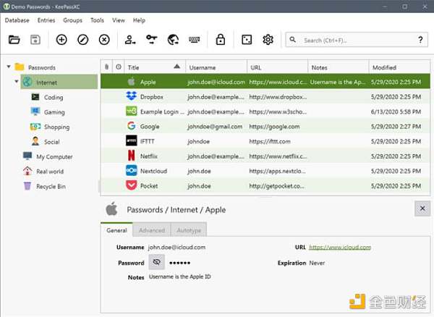Sort by Username column header

(216, 67)
